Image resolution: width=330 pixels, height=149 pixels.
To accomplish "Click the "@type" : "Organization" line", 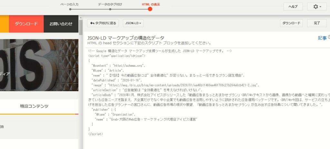I will coord(115,114).
